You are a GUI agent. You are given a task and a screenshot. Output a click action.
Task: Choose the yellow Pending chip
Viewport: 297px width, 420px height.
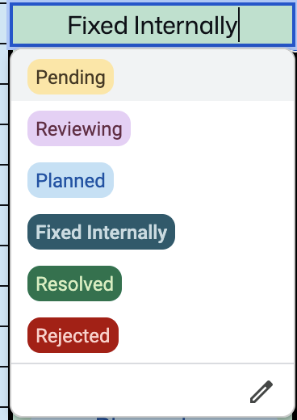pyautogui.click(x=70, y=77)
